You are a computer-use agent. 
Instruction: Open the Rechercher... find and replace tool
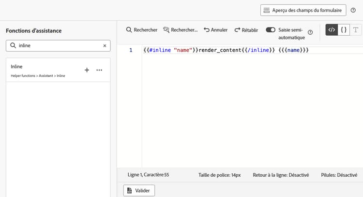click(x=181, y=30)
